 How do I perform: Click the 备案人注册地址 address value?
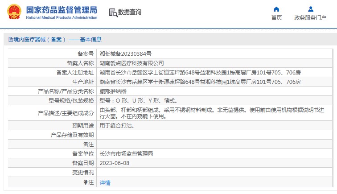(x=200, y=73)
